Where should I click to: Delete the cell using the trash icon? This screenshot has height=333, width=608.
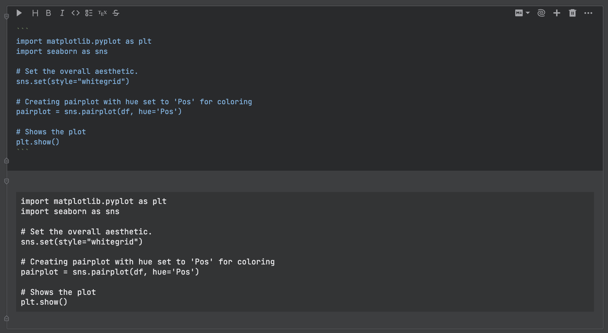coord(572,13)
